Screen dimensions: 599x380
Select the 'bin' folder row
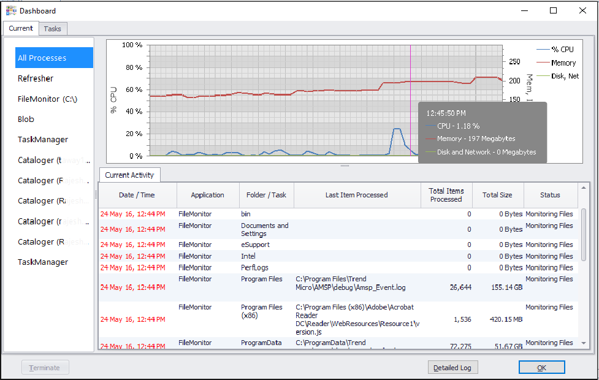coord(338,214)
